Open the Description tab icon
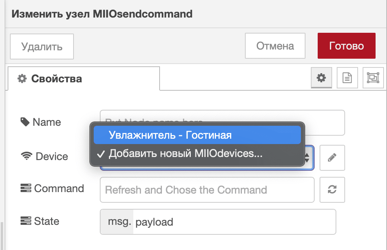This screenshot has height=250, width=387. pyautogui.click(x=347, y=77)
